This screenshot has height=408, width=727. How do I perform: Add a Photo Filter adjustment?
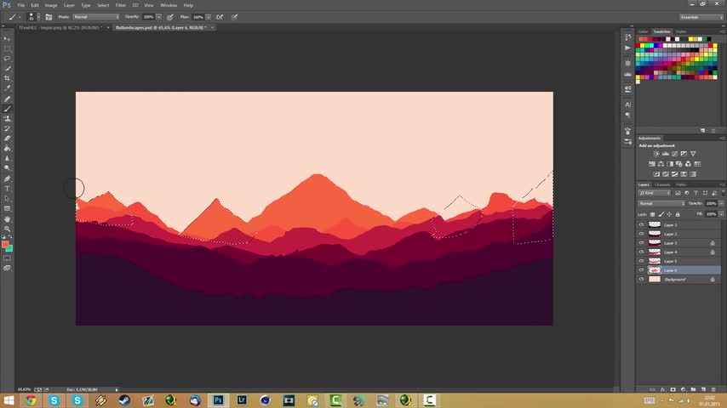point(679,164)
